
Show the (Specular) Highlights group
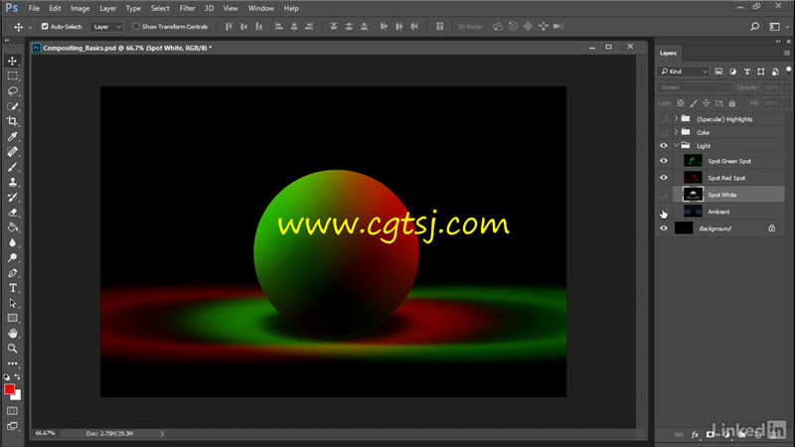pyautogui.click(x=664, y=119)
